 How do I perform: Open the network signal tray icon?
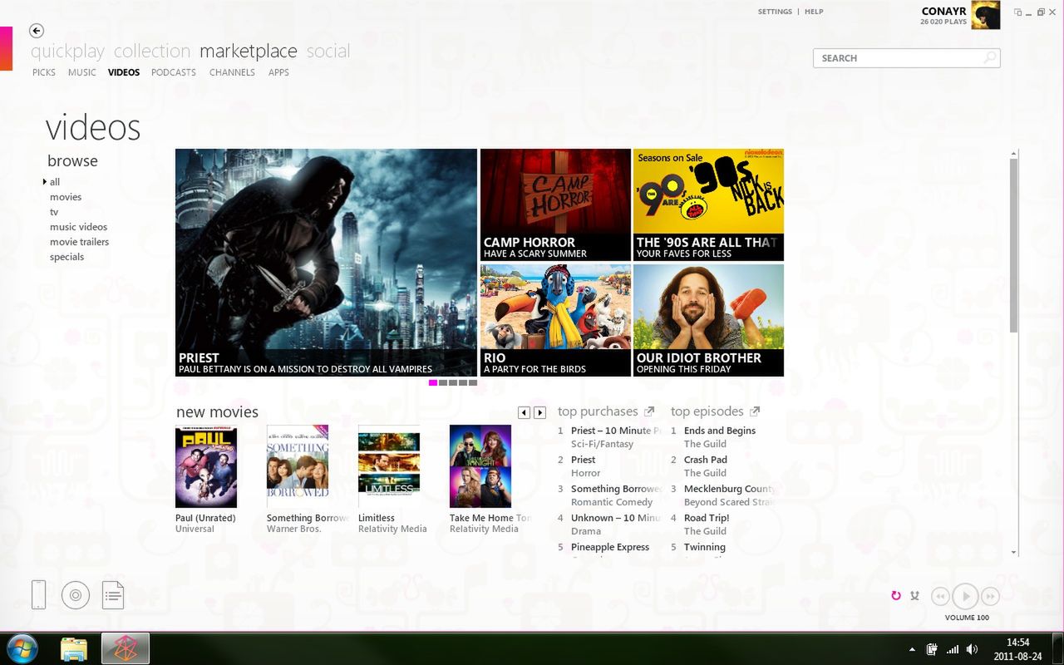tap(953, 649)
